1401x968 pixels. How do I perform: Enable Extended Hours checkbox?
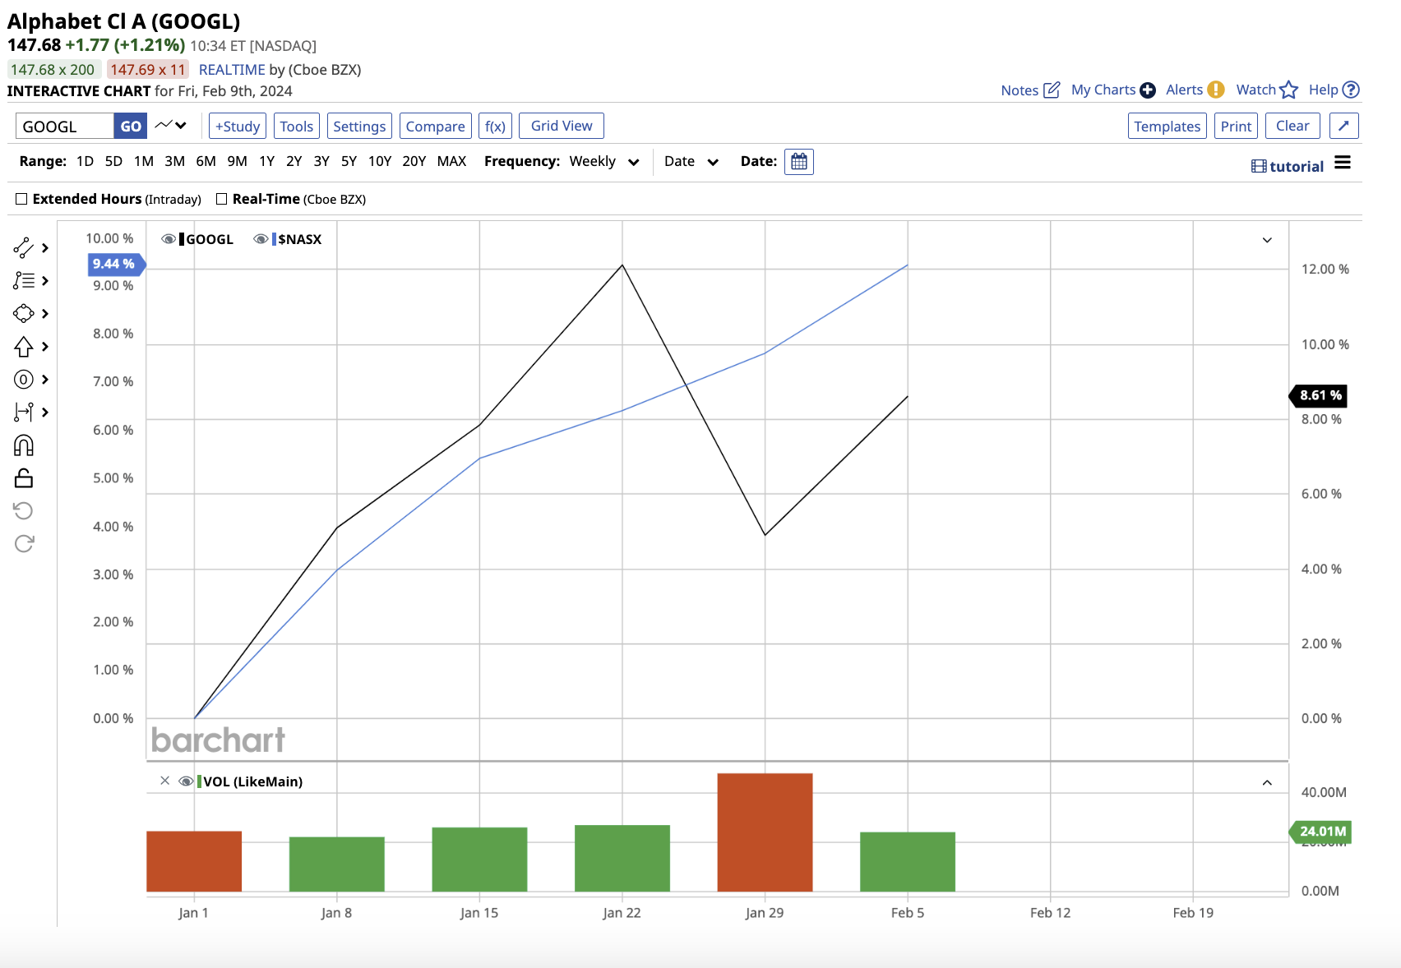coord(22,199)
